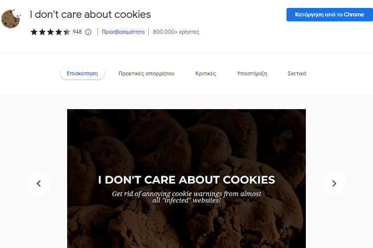Click the half-filled fifth rating star

(67, 32)
